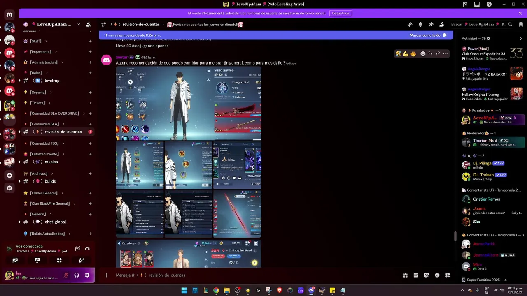Expand the Administración category
This screenshot has height=296, width=527.
tap(43, 62)
